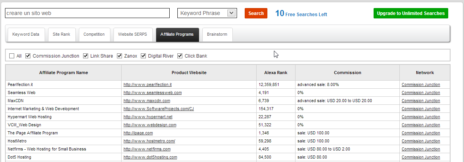
Task: Click the orange Search button
Action: coord(256,13)
